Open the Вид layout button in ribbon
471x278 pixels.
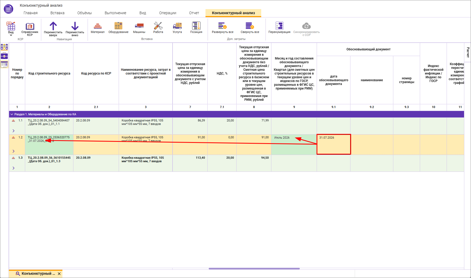(x=11, y=29)
